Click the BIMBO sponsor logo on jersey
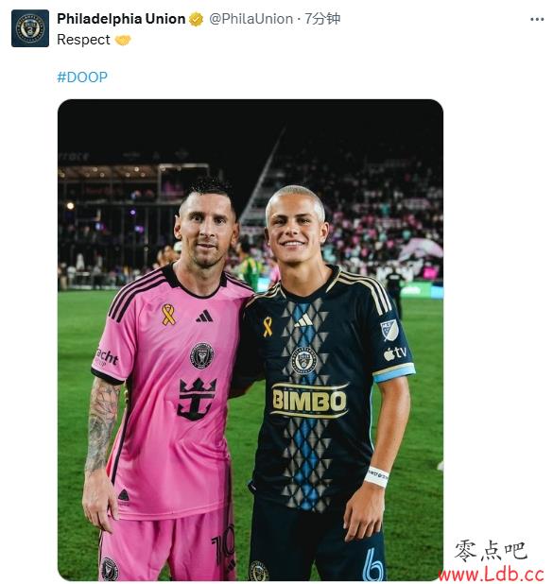 click(309, 401)
